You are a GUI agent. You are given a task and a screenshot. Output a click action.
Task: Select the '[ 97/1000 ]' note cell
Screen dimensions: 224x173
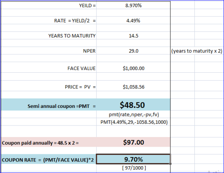coord(134,168)
